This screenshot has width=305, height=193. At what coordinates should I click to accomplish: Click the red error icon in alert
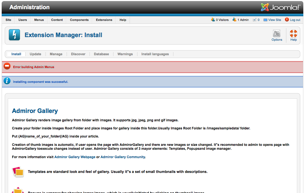[x=7, y=66]
